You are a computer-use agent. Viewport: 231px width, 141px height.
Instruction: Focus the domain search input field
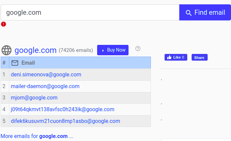[90, 13]
